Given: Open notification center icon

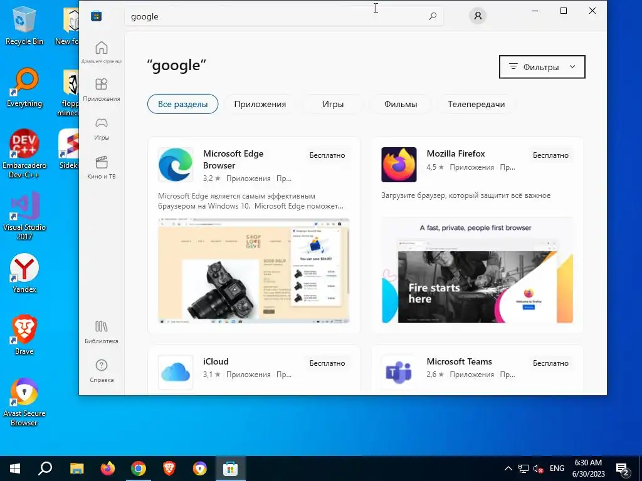Looking at the screenshot, I should (623, 469).
